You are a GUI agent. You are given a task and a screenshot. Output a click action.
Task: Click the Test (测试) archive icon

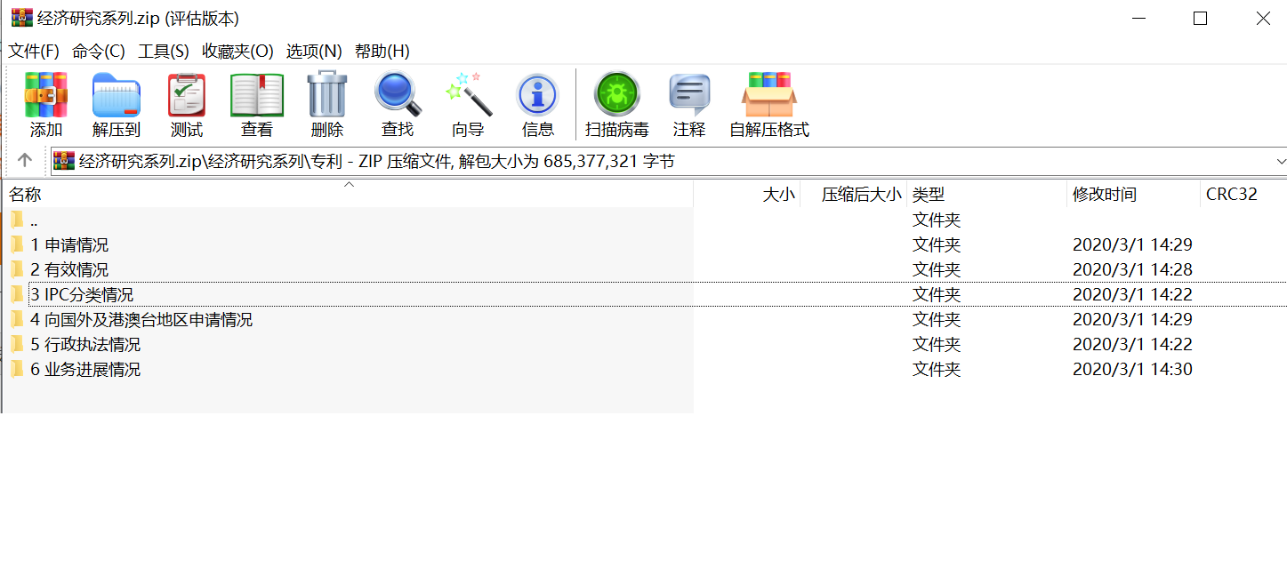[x=187, y=95]
